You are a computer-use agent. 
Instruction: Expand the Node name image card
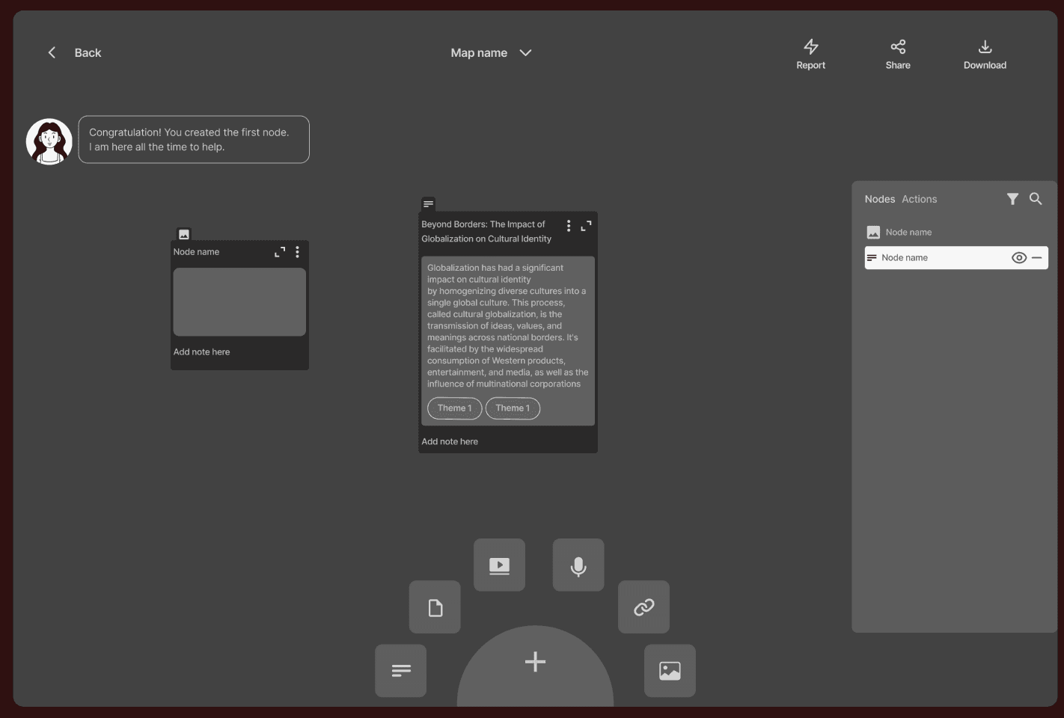pyautogui.click(x=280, y=252)
